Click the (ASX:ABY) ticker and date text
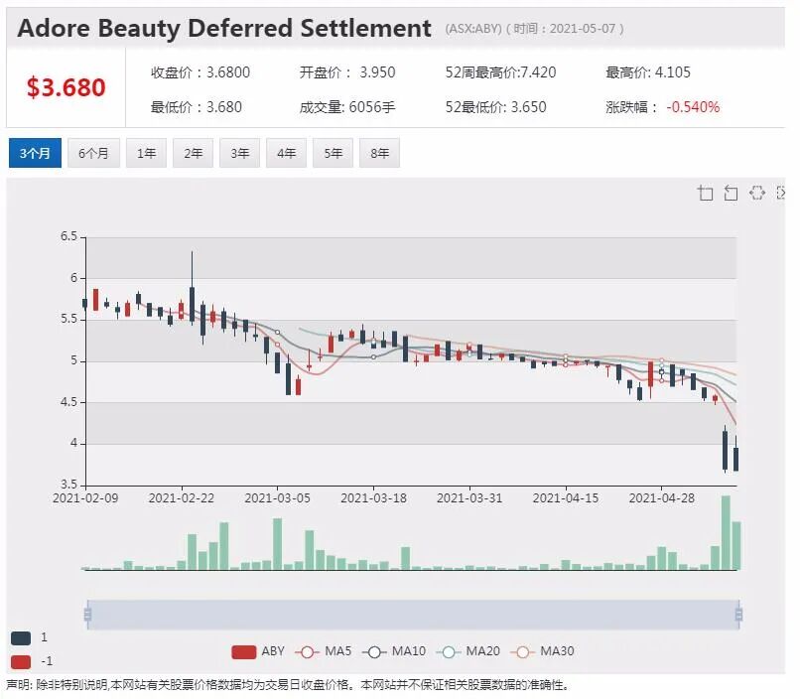The image size is (800, 699). click(x=534, y=29)
